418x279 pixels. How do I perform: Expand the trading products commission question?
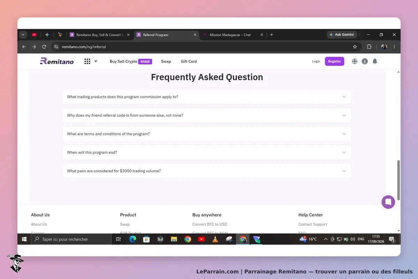[x=207, y=97]
